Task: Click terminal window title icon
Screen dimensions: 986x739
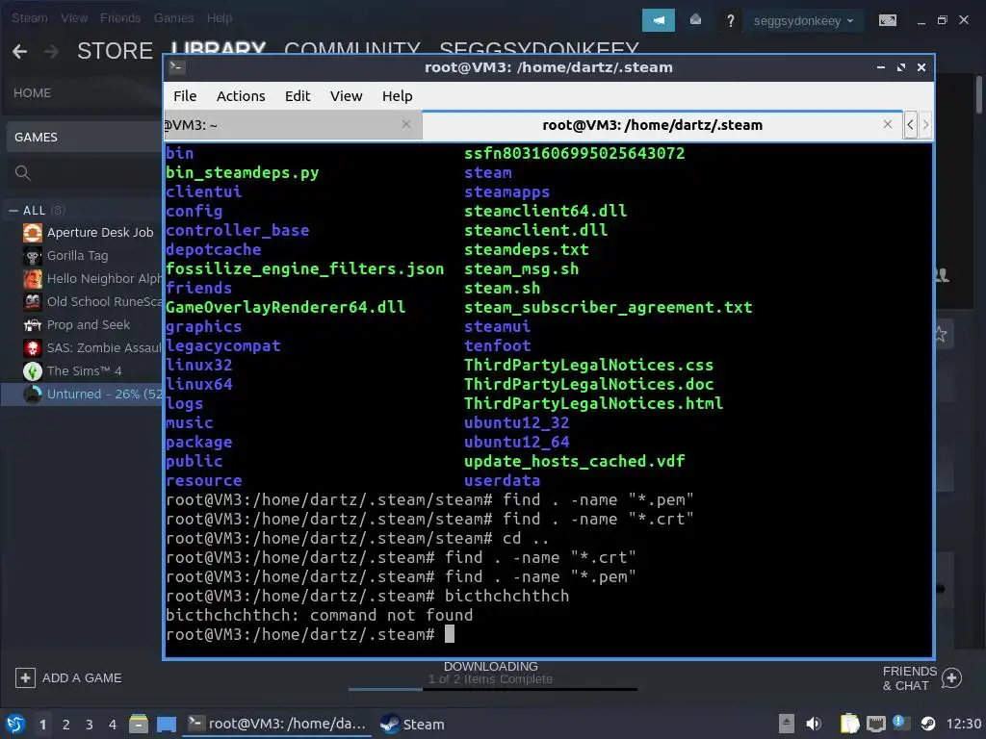Action: [x=177, y=67]
